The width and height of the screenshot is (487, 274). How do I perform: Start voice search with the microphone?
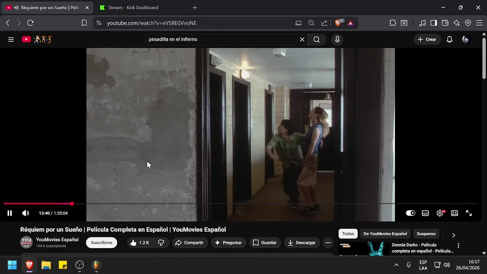(337, 39)
